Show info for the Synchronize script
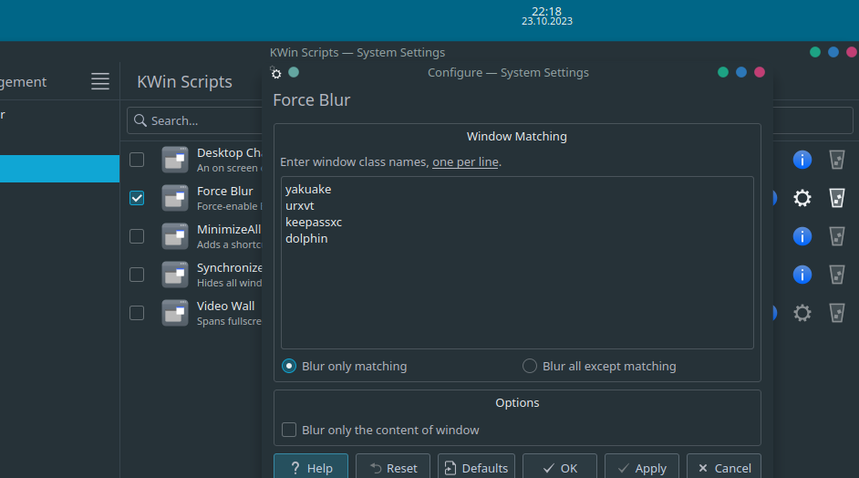 802,275
